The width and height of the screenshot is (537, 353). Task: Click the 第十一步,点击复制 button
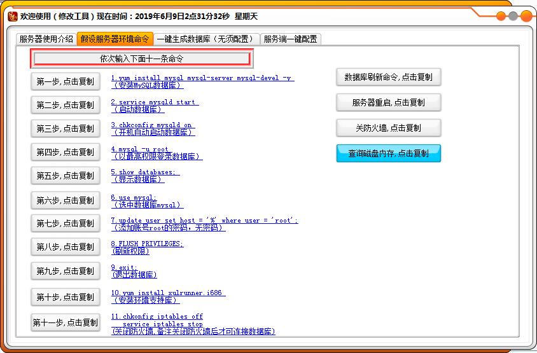tap(66, 322)
